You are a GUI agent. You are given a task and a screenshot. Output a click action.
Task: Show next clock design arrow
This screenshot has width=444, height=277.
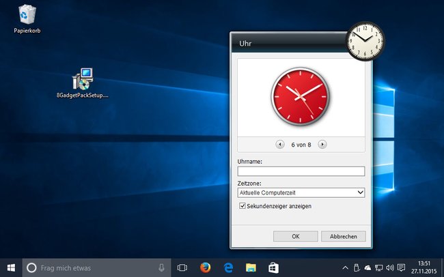[322, 145]
